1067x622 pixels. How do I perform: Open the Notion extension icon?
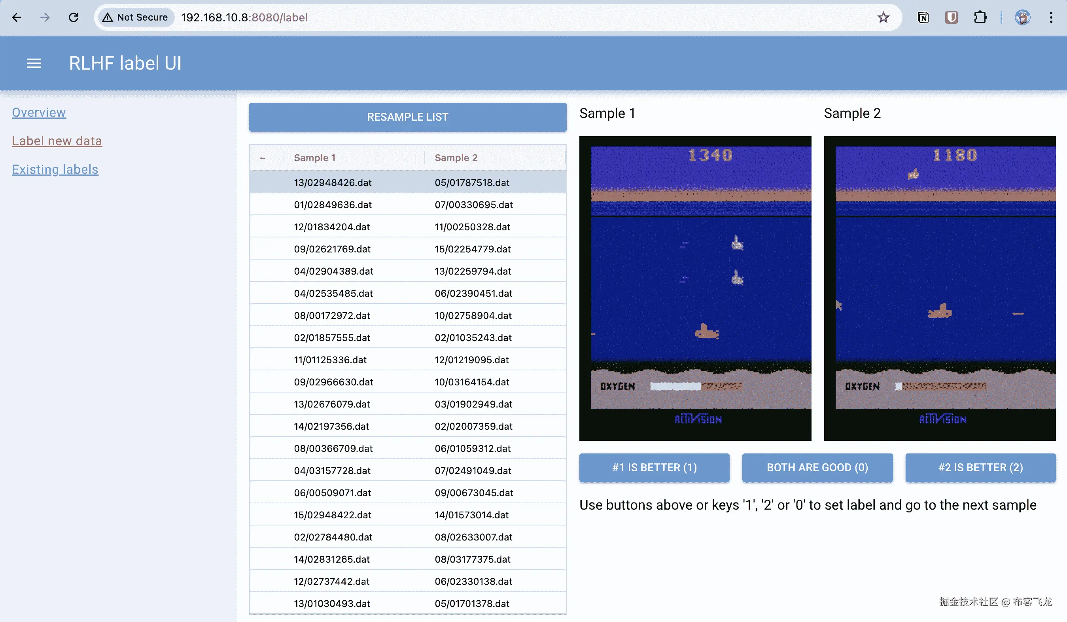point(923,17)
